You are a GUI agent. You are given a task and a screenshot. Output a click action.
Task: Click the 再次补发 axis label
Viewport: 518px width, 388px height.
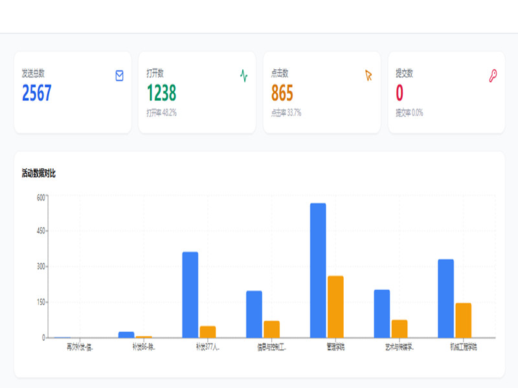click(x=80, y=347)
